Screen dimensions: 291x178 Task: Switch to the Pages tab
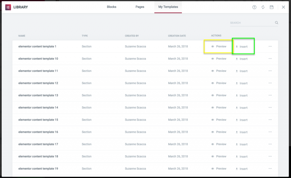(x=140, y=7)
